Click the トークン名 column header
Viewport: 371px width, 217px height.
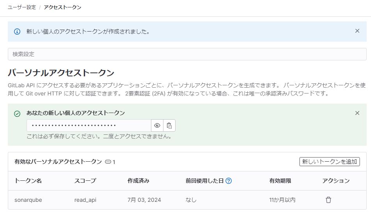(28, 181)
